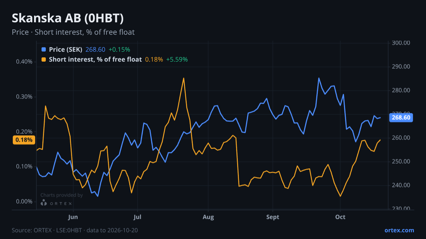Click the Jul label on the time axis

137,217
